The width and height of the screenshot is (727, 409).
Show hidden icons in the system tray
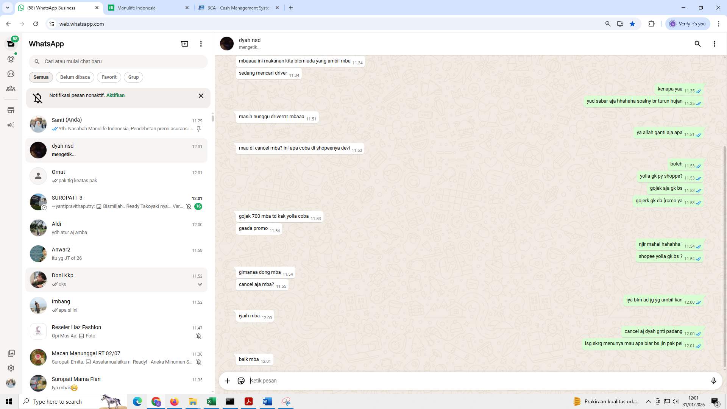[648, 401]
